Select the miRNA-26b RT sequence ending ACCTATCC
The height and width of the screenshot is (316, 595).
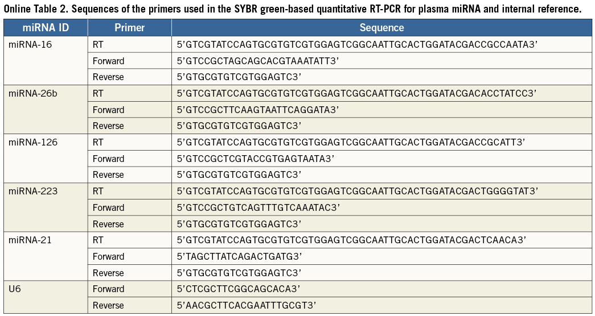357,93
